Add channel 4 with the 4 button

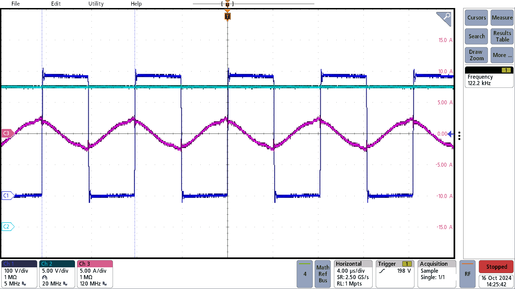click(305, 274)
